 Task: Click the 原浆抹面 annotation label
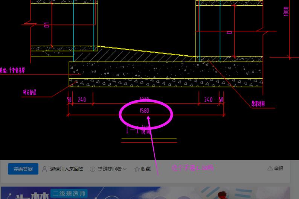(258, 104)
